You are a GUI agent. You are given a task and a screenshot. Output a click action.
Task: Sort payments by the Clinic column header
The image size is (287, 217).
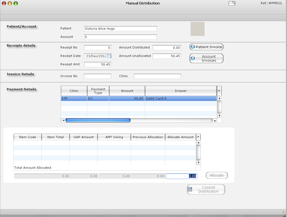click(x=74, y=91)
